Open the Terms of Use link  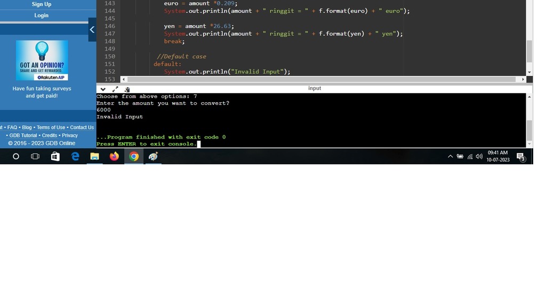point(51,127)
